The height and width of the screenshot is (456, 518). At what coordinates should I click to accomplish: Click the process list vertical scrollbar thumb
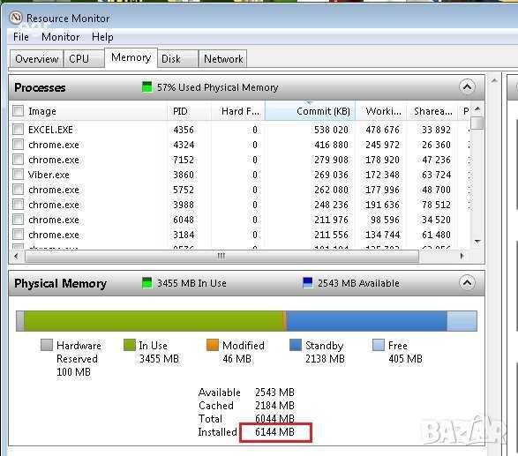tap(477, 123)
